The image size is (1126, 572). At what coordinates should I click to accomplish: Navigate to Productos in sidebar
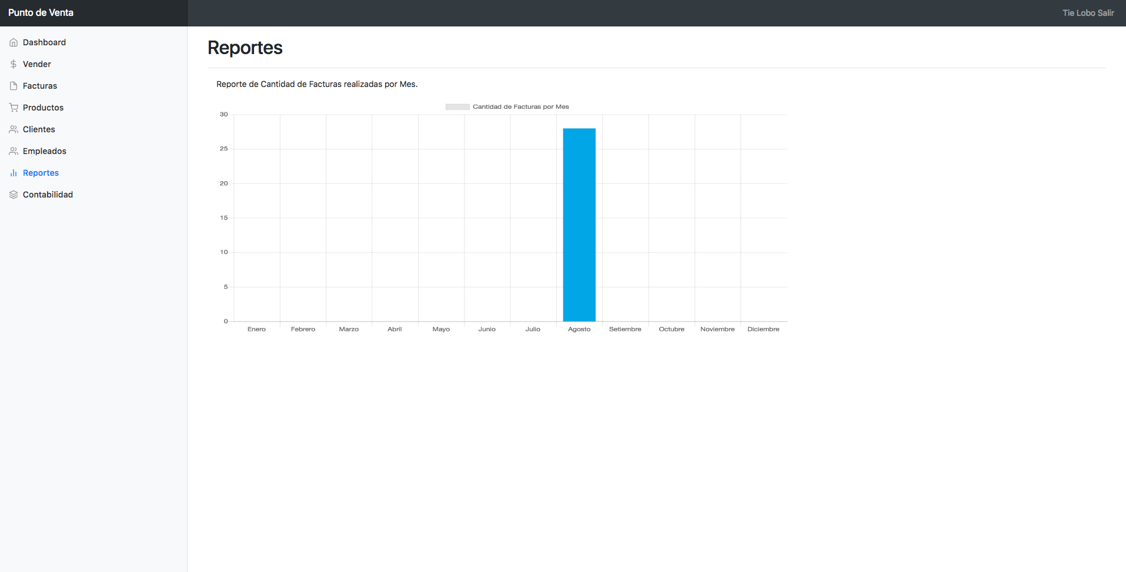[x=43, y=108]
